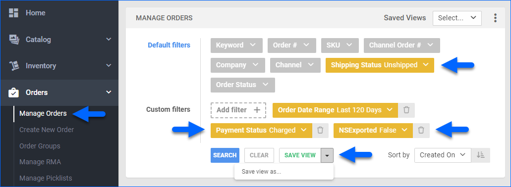Viewport: 511px width, 187px height.
Task: Delete the Order Date Range filter
Action: pos(406,110)
